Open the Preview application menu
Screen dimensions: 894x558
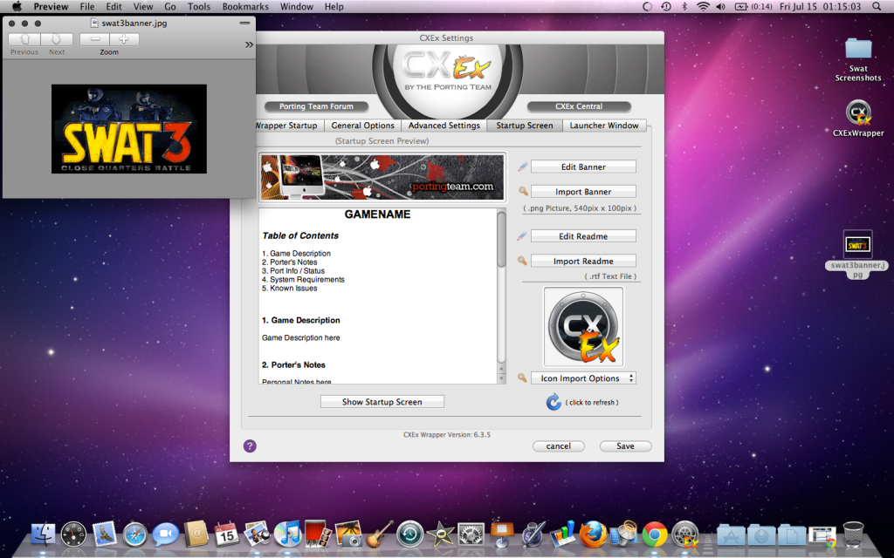coord(51,7)
